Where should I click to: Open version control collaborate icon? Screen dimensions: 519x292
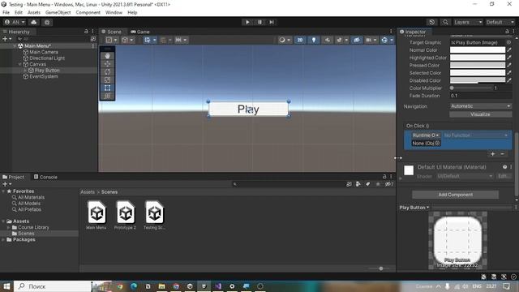coord(47,22)
